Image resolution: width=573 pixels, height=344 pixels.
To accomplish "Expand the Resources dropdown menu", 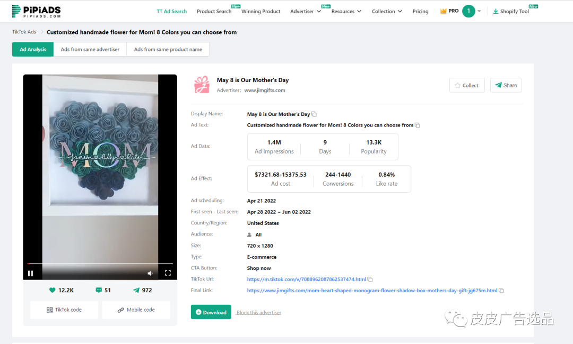I will pyautogui.click(x=346, y=11).
